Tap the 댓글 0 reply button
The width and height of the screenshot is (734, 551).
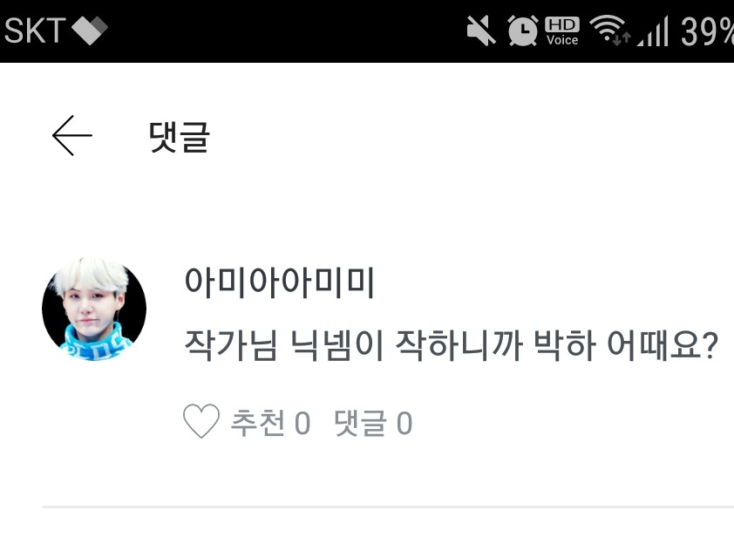[373, 423]
